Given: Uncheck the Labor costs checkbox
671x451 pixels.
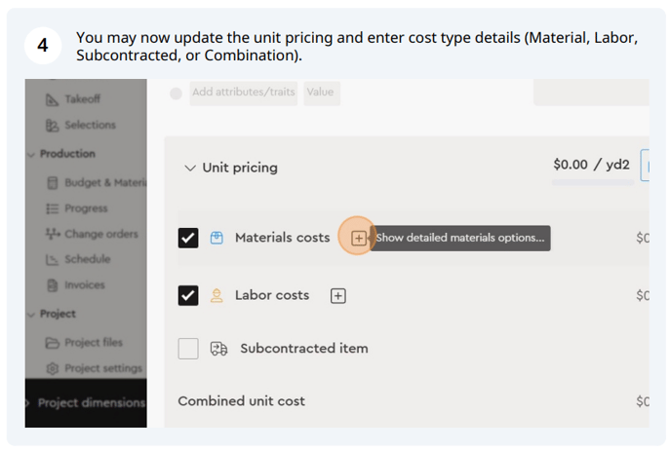Looking at the screenshot, I should pos(188,295).
